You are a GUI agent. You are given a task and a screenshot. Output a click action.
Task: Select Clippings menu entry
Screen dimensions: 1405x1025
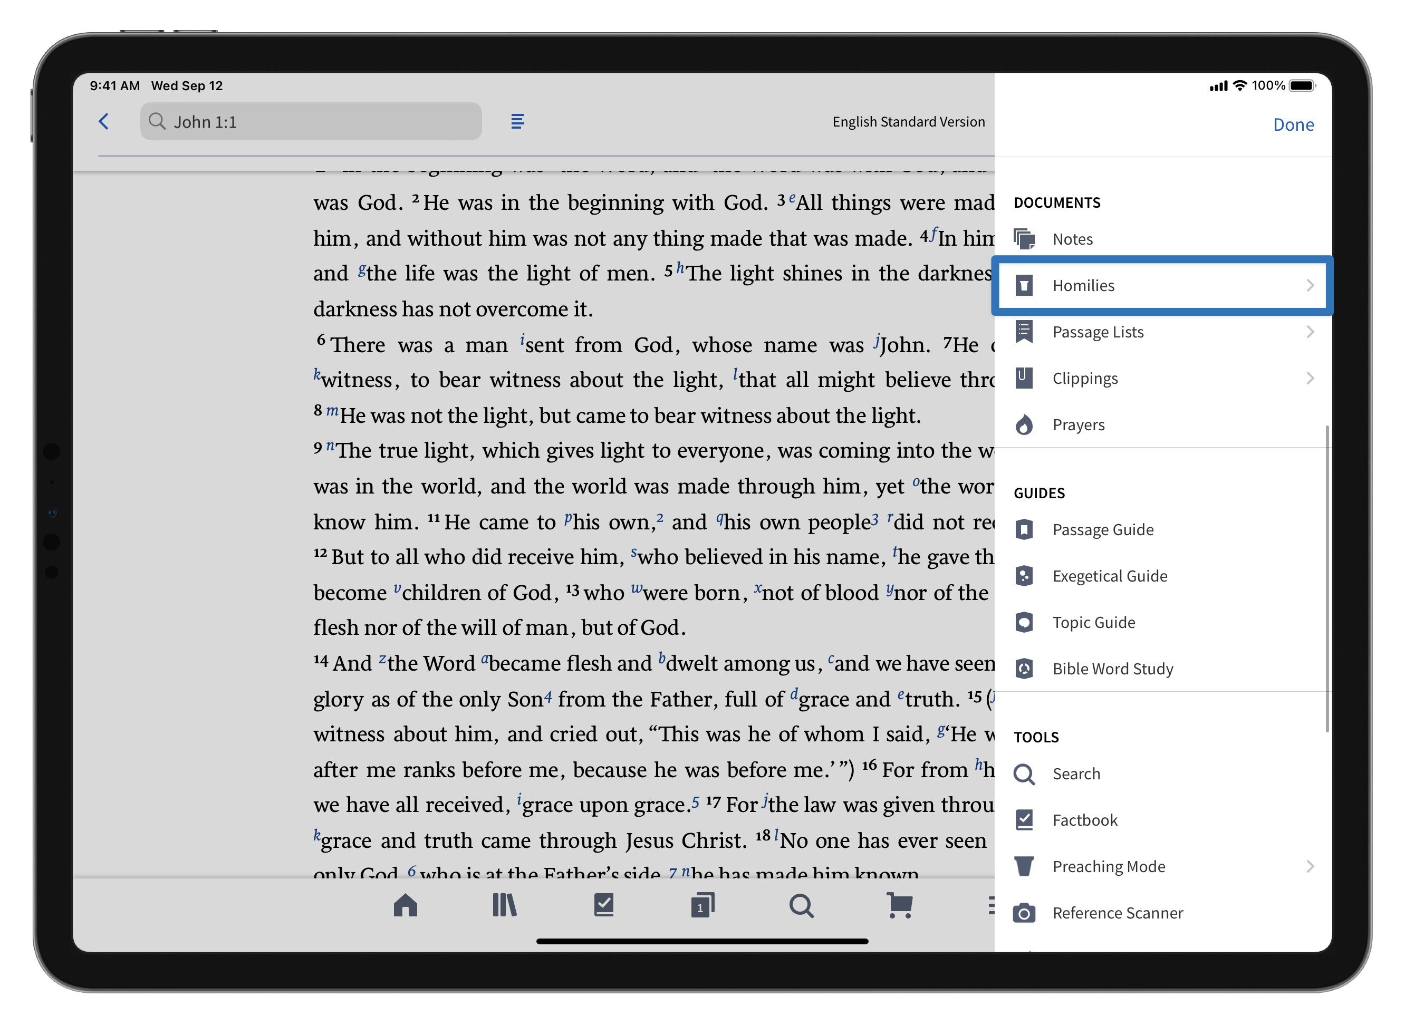coord(1163,379)
